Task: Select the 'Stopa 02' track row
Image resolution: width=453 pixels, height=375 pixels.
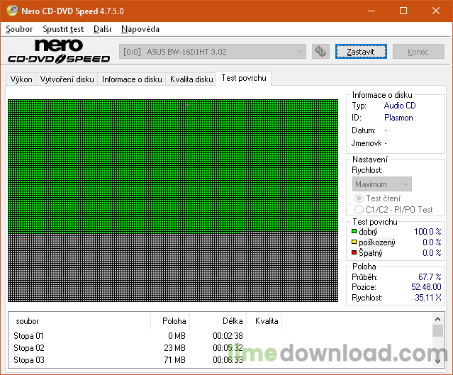Action: (220, 348)
